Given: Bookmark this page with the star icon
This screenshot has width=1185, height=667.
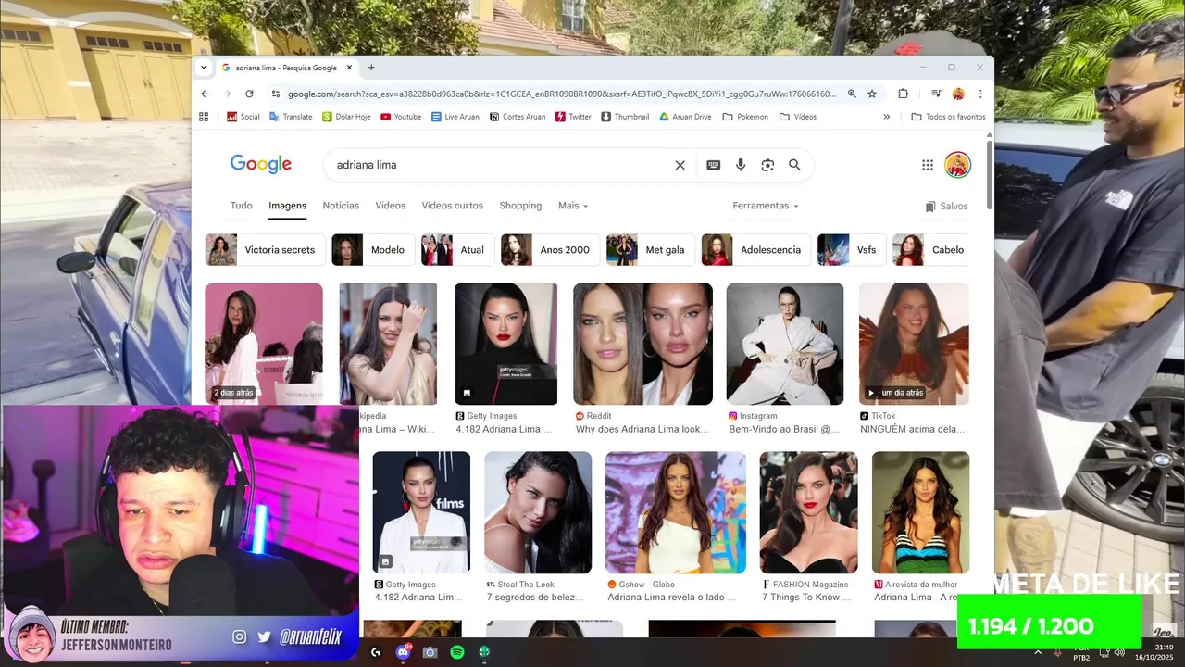Looking at the screenshot, I should [871, 94].
